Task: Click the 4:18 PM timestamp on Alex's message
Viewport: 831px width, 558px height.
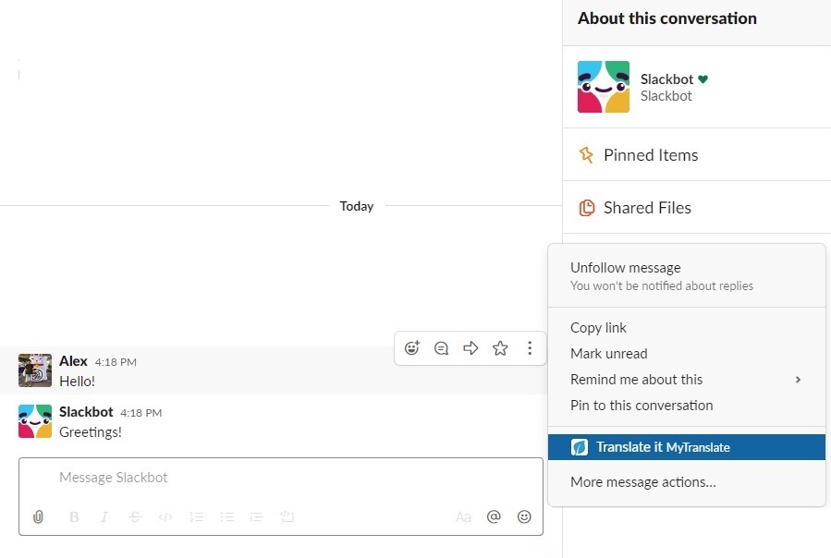Action: [116, 362]
